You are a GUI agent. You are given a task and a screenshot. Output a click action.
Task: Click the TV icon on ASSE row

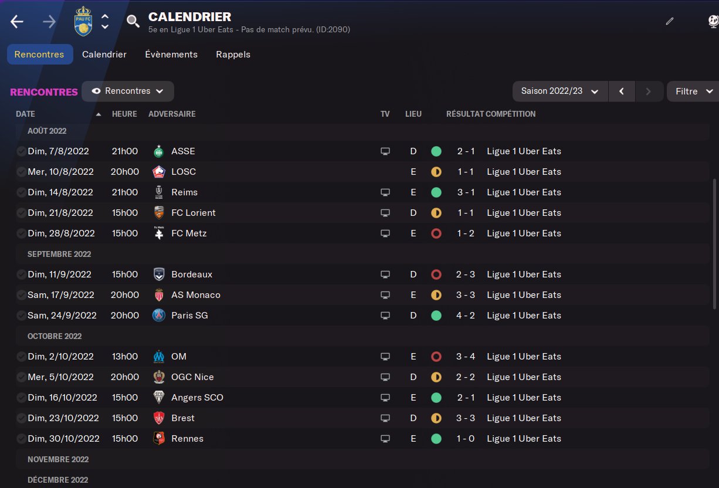[x=385, y=151]
